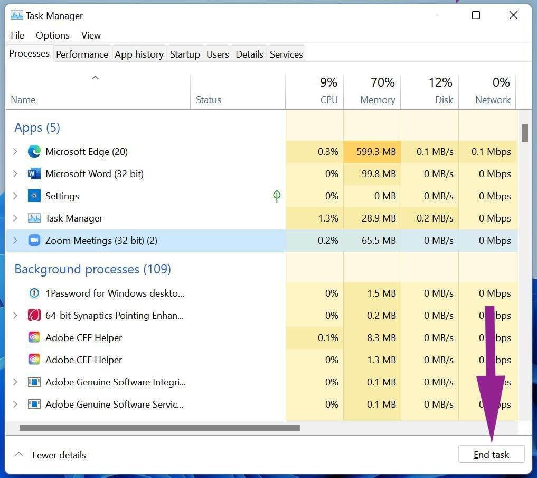Click the green leaf suspended status icon
This screenshot has width=537, height=478.
tap(277, 196)
